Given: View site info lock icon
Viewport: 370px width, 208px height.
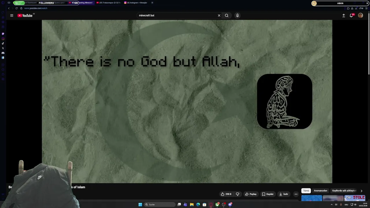Looking at the screenshot, I should click(21, 8).
